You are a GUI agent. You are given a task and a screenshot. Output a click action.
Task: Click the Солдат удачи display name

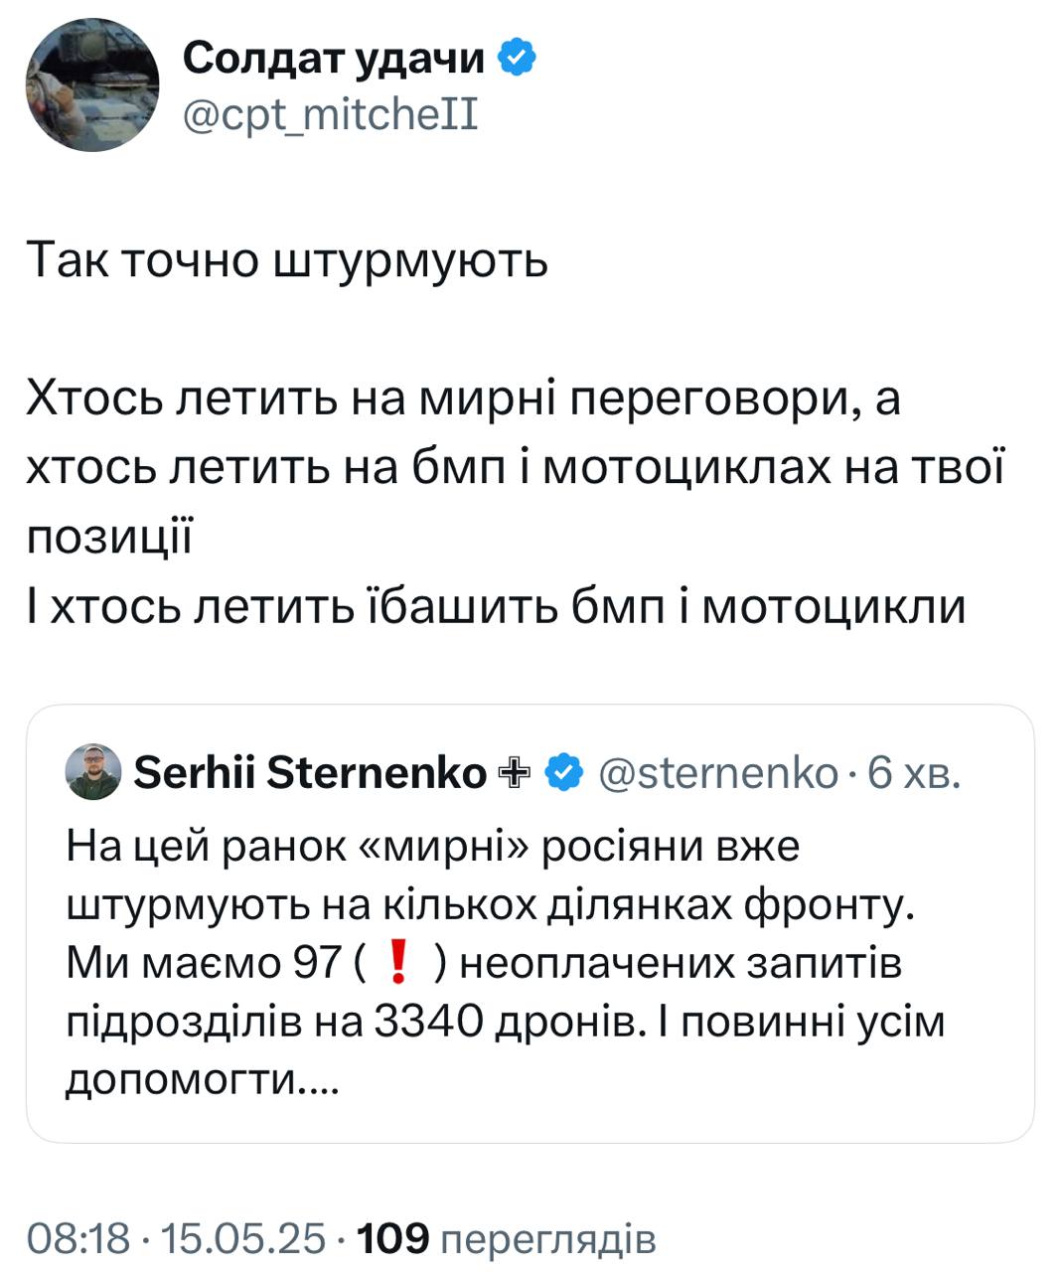[x=333, y=60]
